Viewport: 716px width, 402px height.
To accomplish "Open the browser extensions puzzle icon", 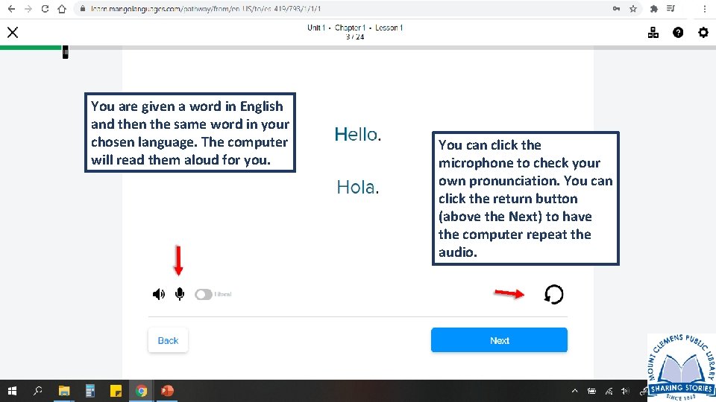I will 654,9.
